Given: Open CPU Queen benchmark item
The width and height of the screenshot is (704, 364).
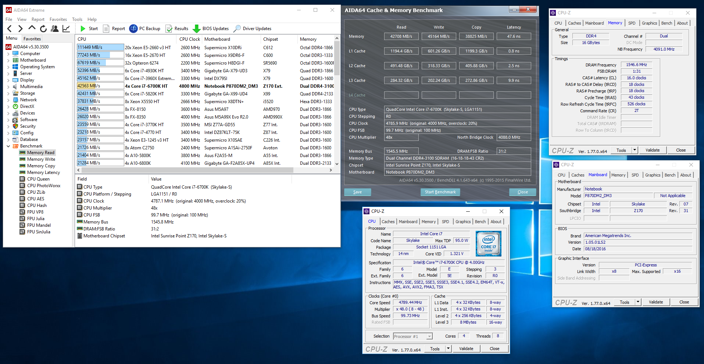Looking at the screenshot, I should (38, 179).
